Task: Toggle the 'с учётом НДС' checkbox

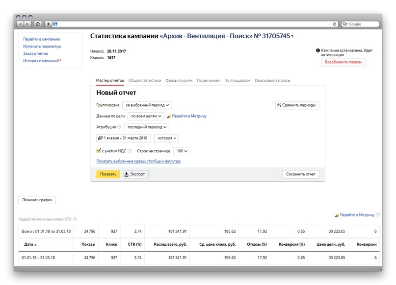Action: (99, 151)
